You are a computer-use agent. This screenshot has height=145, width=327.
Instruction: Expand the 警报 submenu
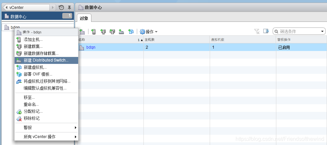(x=46, y=127)
